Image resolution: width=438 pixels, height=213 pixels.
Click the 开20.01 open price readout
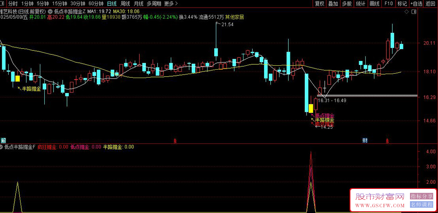(x=38, y=17)
